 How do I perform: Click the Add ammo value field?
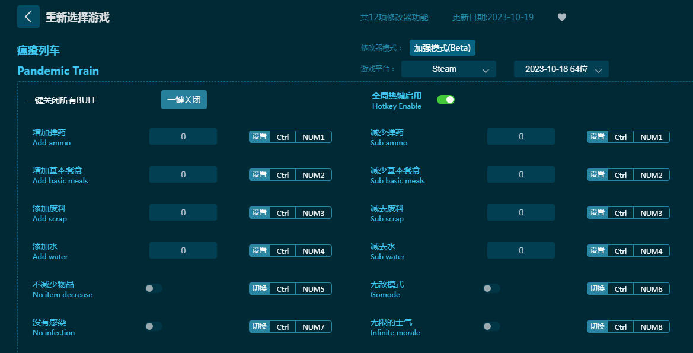pos(183,136)
